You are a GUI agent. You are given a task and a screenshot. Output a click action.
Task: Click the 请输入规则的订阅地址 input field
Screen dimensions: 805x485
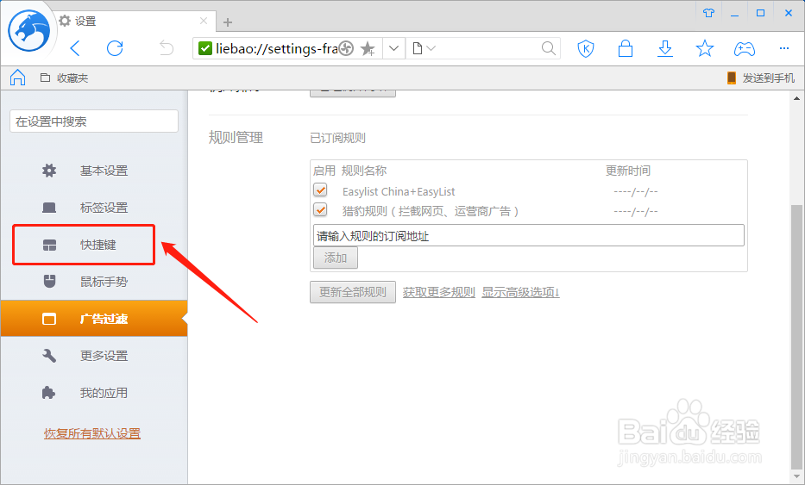tap(528, 235)
